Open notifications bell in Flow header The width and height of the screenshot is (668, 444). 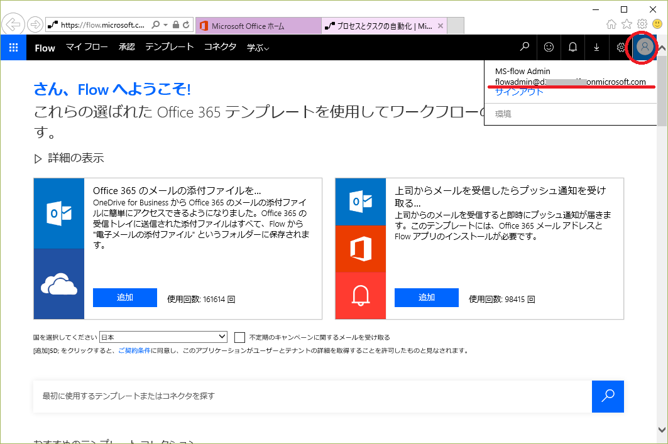pos(572,47)
